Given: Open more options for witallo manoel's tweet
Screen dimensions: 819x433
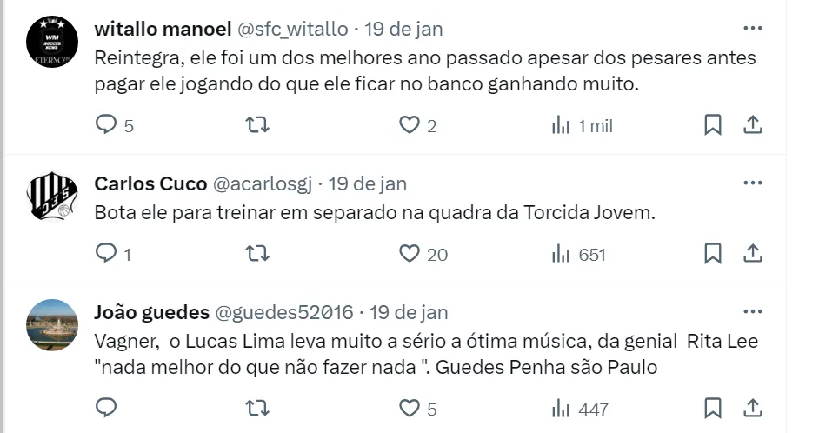Looking at the screenshot, I should [752, 29].
